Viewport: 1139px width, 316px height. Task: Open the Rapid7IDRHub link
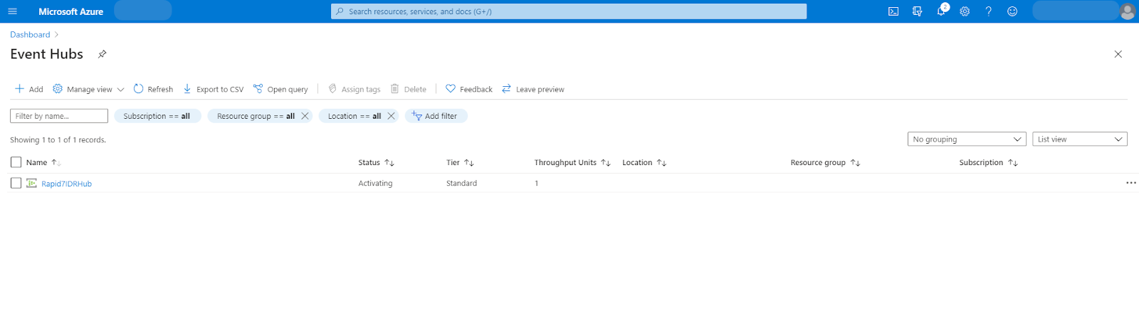click(66, 184)
